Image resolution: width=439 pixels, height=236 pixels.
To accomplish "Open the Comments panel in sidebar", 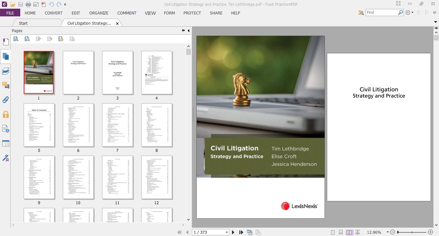I will point(5,85).
